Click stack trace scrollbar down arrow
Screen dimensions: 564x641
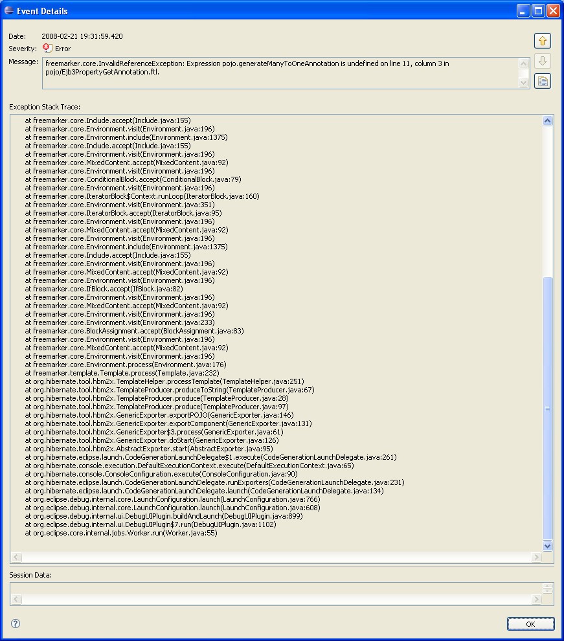point(547,546)
